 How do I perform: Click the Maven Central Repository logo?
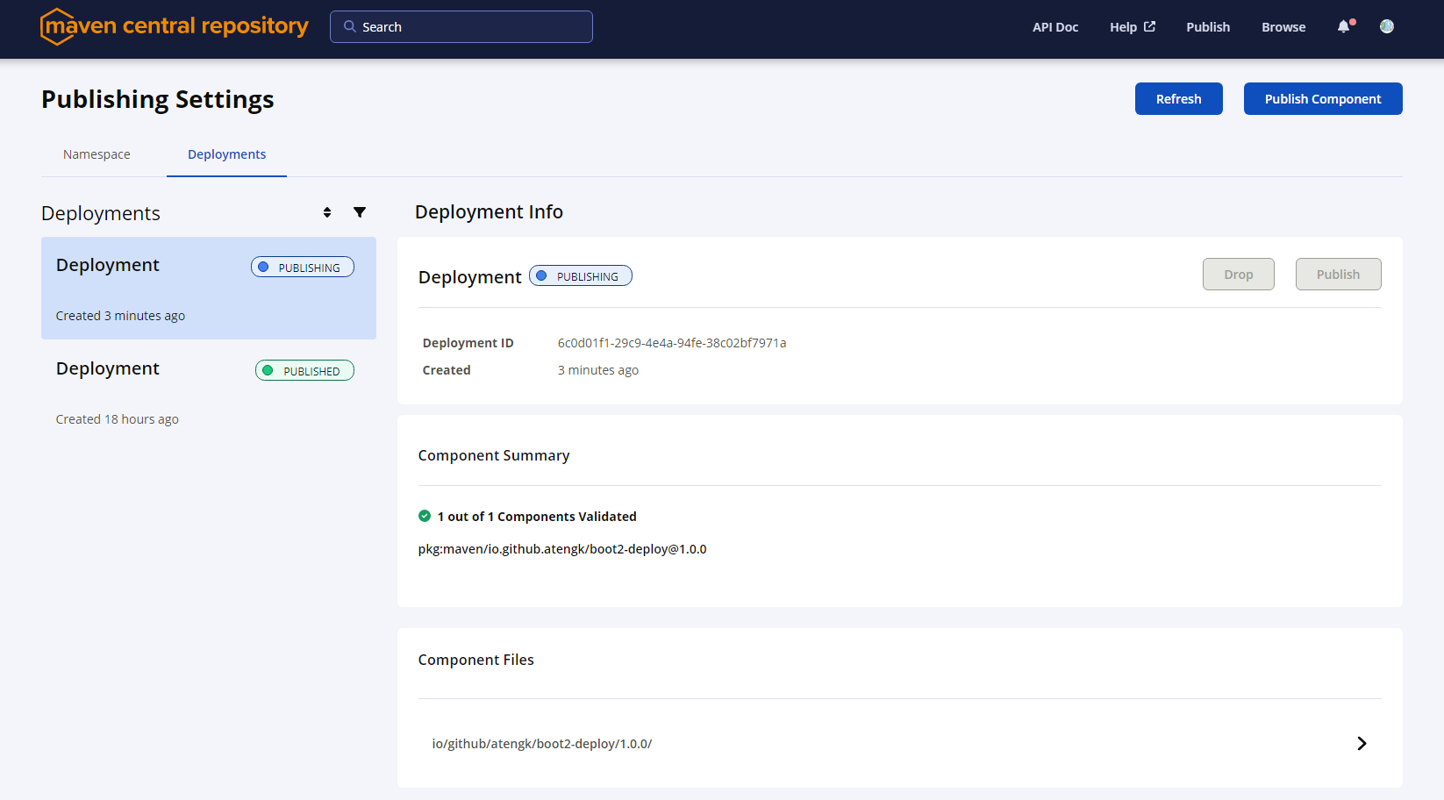click(174, 26)
